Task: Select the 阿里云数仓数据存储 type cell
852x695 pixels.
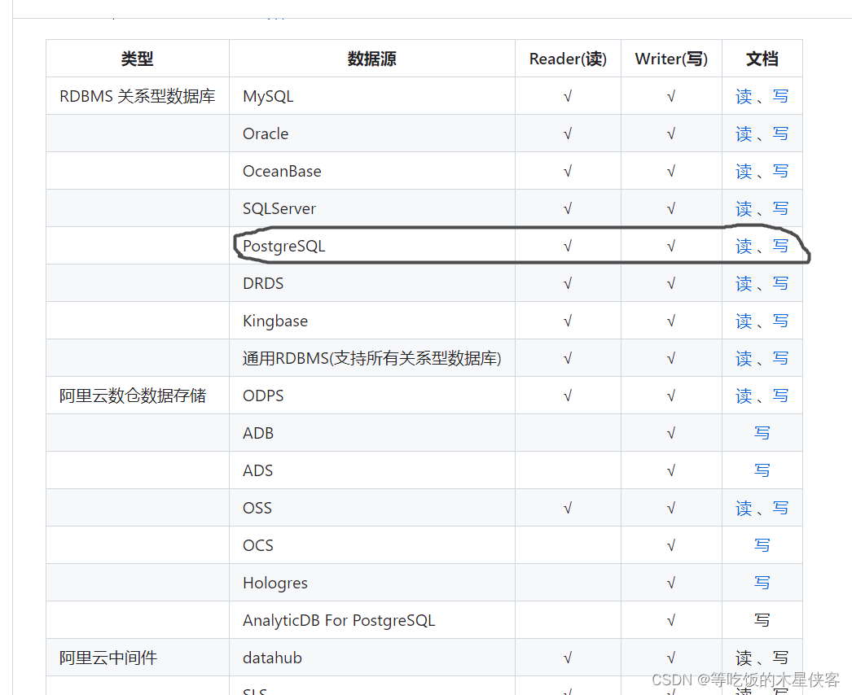Action: (138, 396)
